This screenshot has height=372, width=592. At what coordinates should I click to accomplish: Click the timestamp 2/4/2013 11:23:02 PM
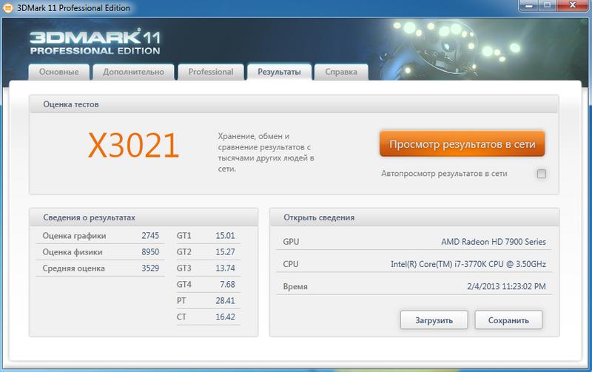[506, 286]
